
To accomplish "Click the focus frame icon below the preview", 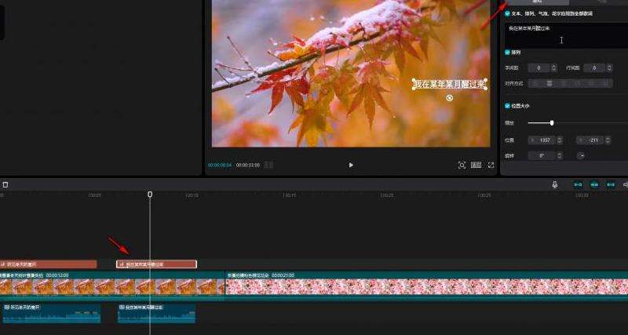I will tap(462, 165).
